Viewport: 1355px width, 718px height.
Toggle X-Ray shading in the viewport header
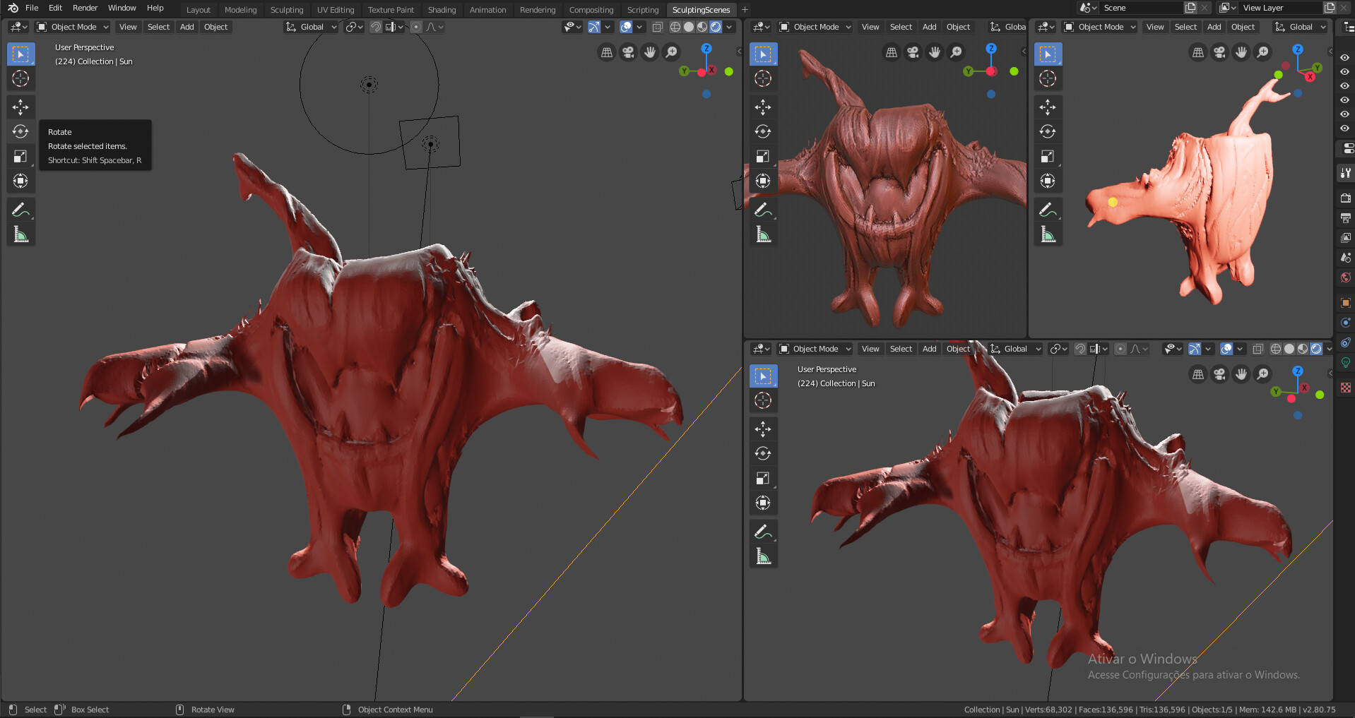tap(657, 27)
